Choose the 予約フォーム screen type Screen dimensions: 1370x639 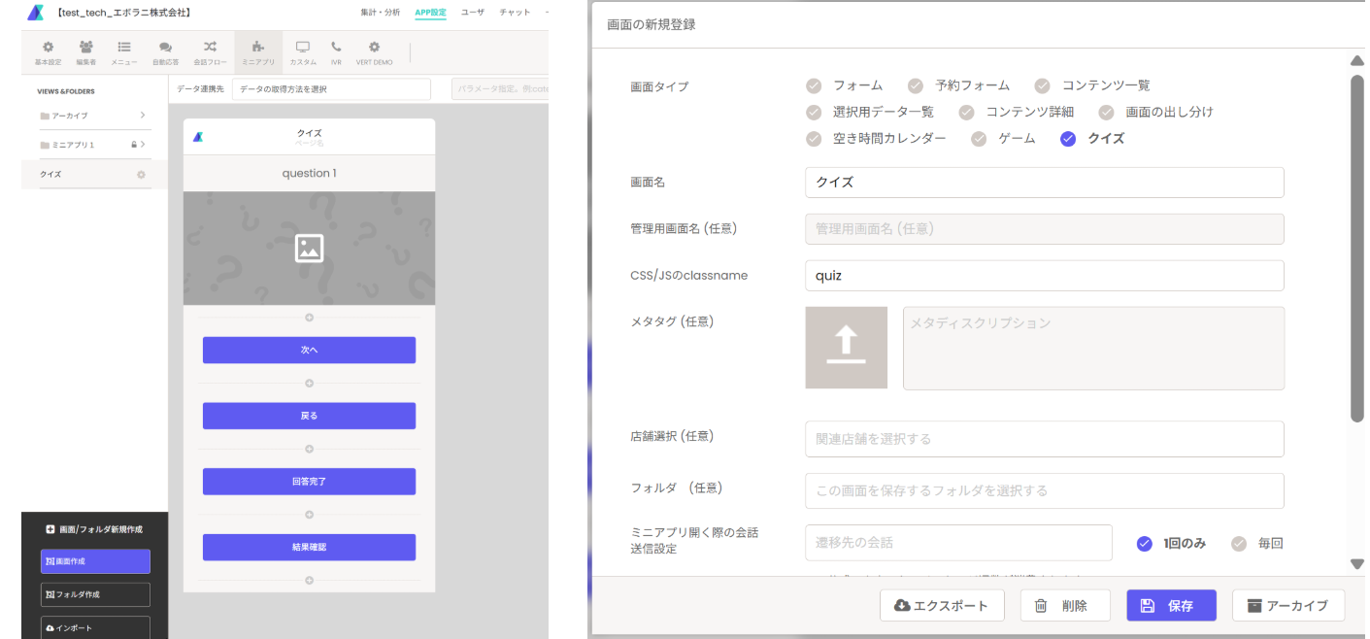click(x=916, y=85)
